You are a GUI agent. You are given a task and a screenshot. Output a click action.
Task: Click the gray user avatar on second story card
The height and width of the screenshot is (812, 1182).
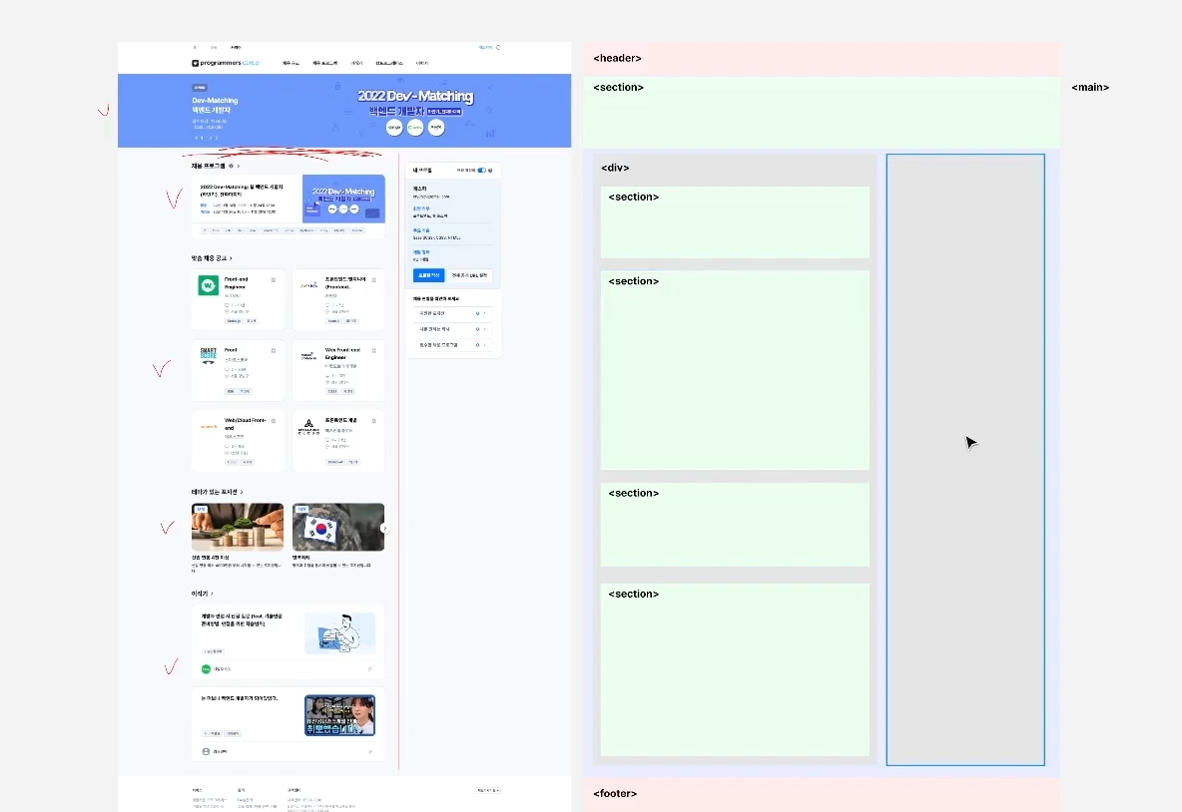pyautogui.click(x=206, y=752)
